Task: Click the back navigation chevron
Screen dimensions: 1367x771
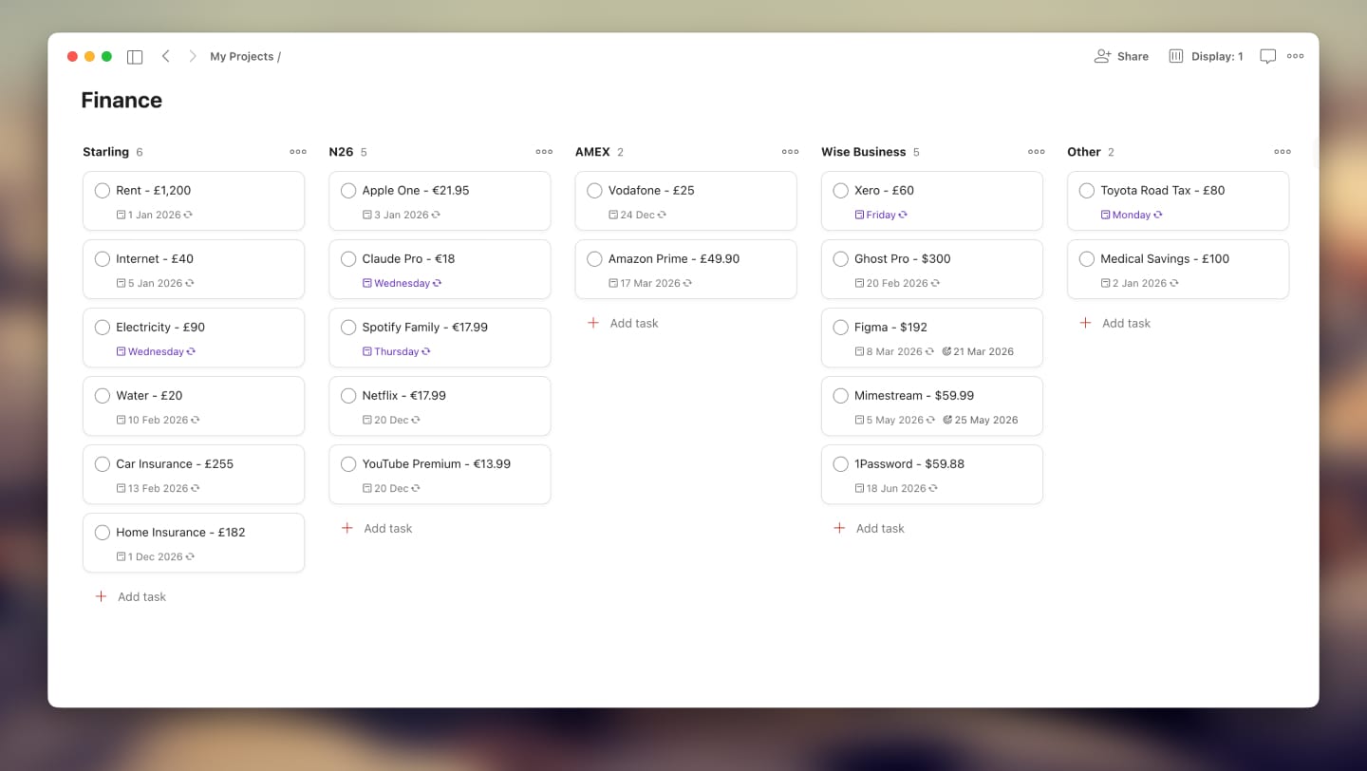Action: click(x=166, y=56)
